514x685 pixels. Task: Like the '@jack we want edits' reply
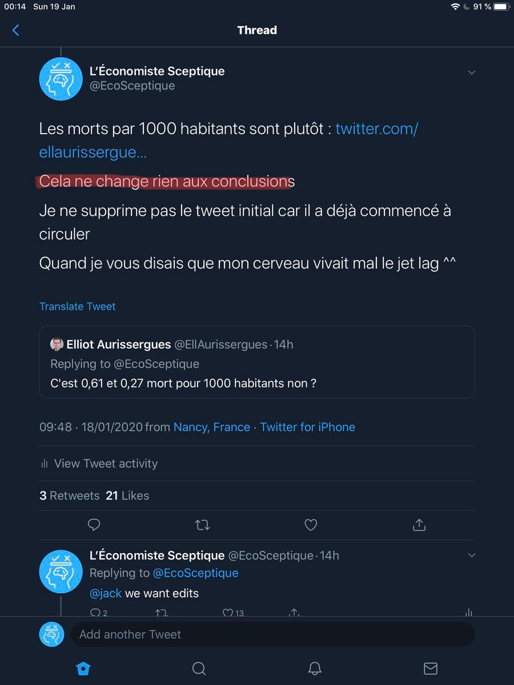tap(228, 613)
